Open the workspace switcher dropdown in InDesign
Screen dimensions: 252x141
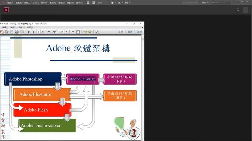tap(205, 3)
